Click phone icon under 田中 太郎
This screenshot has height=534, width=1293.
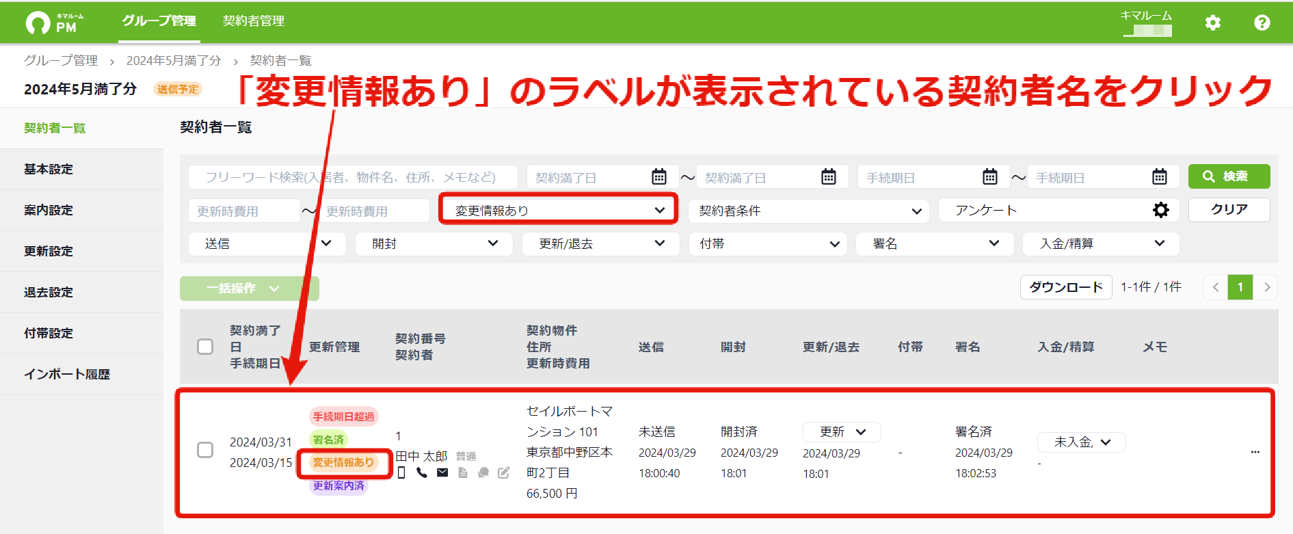[x=421, y=472]
